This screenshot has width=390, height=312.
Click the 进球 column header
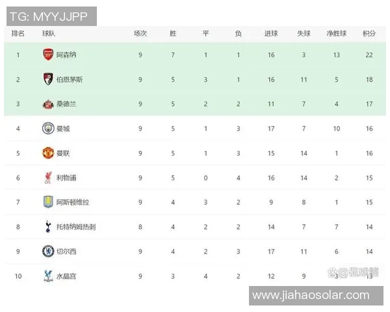271,34
